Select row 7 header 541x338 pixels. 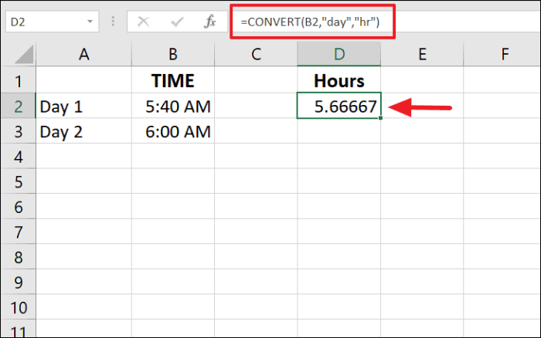18,232
